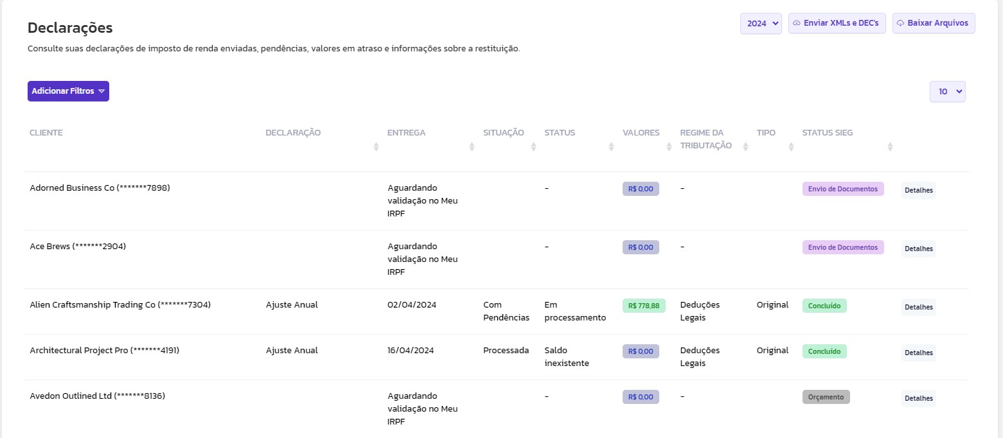Click Enviar XMLs e DEC's button

click(x=837, y=23)
